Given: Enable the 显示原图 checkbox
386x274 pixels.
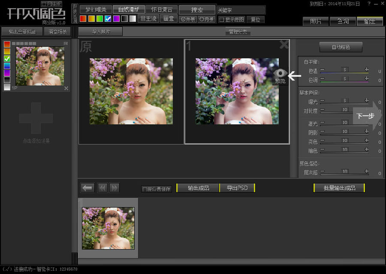Looking at the screenshot, I should click(x=222, y=20).
